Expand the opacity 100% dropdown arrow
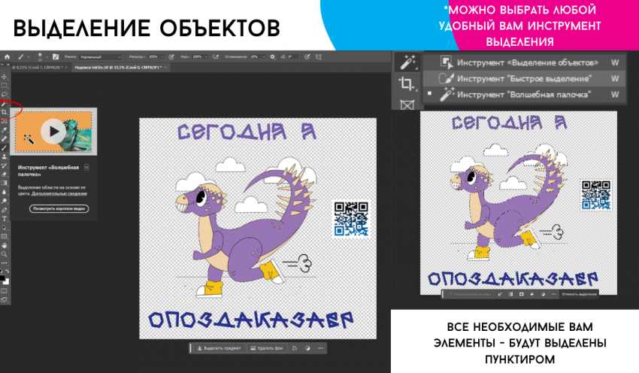 (162, 56)
